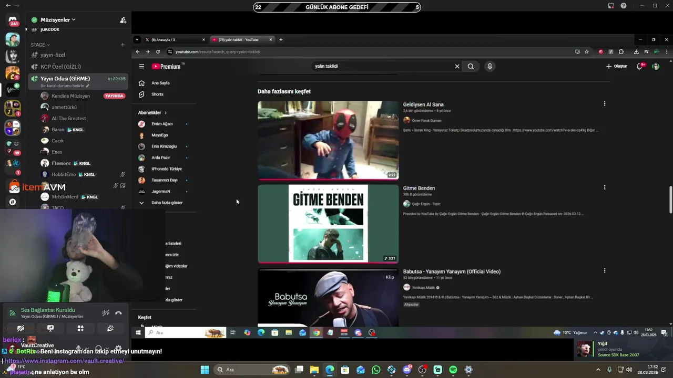The image size is (673, 378).
Task: Select Yayın Odası (GİRME) voice channel
Action: 78,81
